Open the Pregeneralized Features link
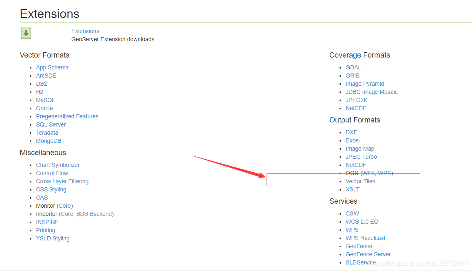This screenshot has height=271, width=472. 67,116
